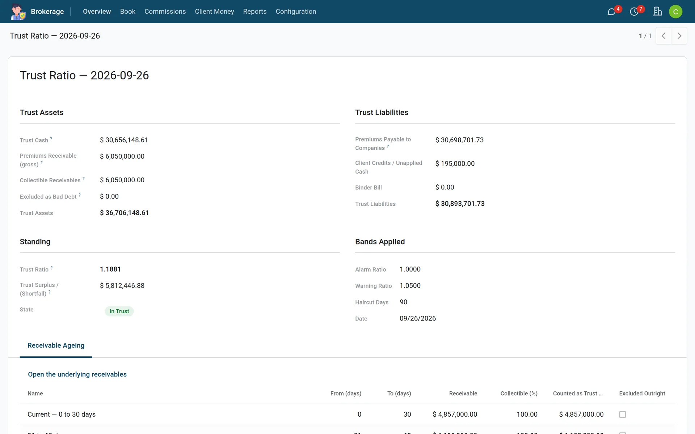Switch to Receivable Ageing tab
This screenshot has height=434, width=695.
[x=56, y=345]
